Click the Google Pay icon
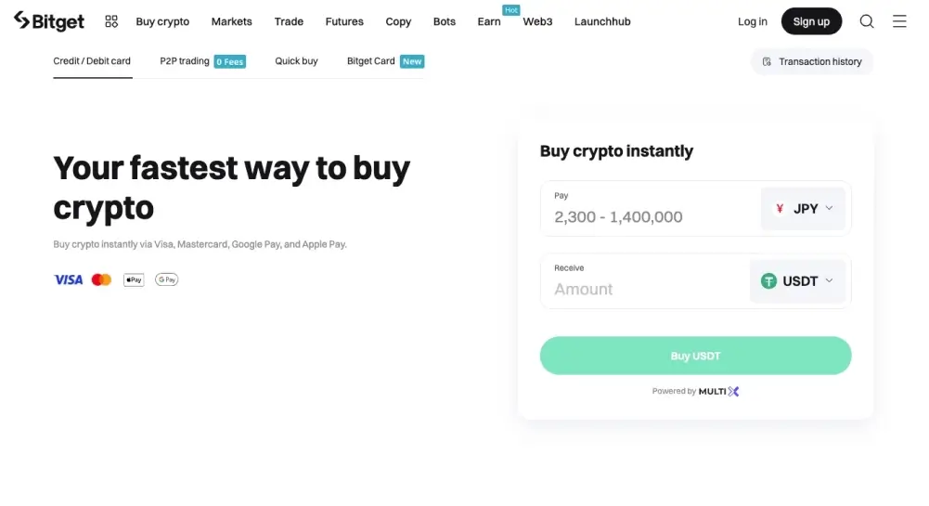 pos(167,279)
